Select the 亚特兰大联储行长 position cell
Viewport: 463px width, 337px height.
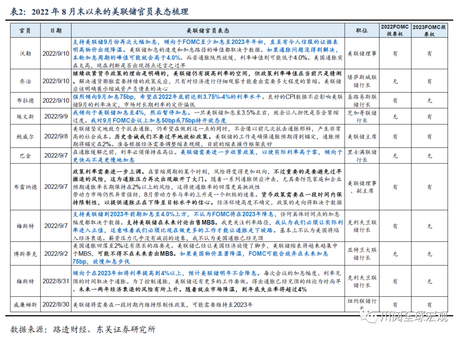coord(362,254)
